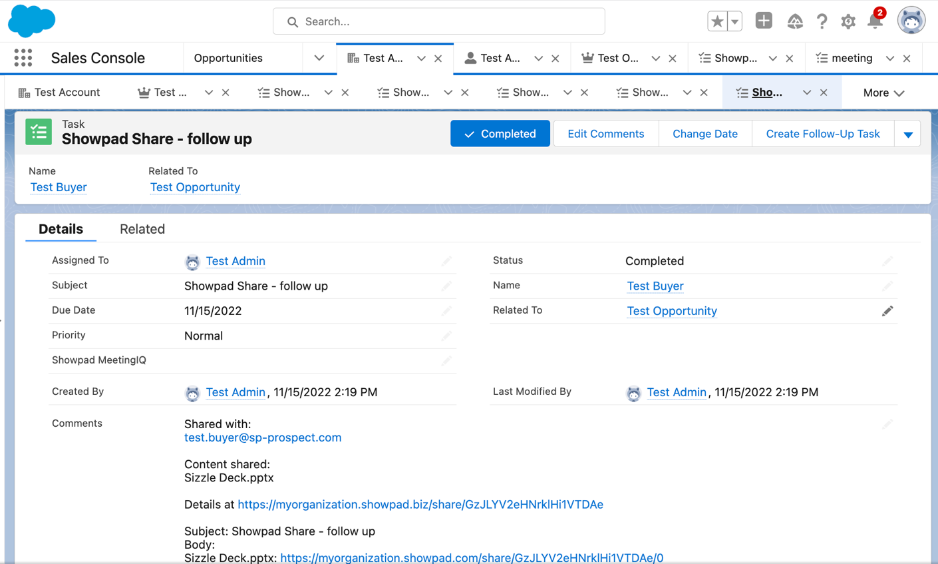This screenshot has width=938, height=564.
Task: Switch to the Related tab
Action: pyautogui.click(x=142, y=229)
